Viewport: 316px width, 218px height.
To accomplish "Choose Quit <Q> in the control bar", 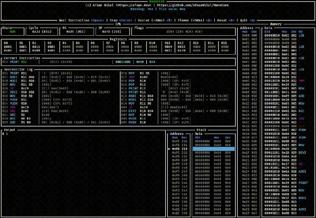I will click(x=248, y=20).
